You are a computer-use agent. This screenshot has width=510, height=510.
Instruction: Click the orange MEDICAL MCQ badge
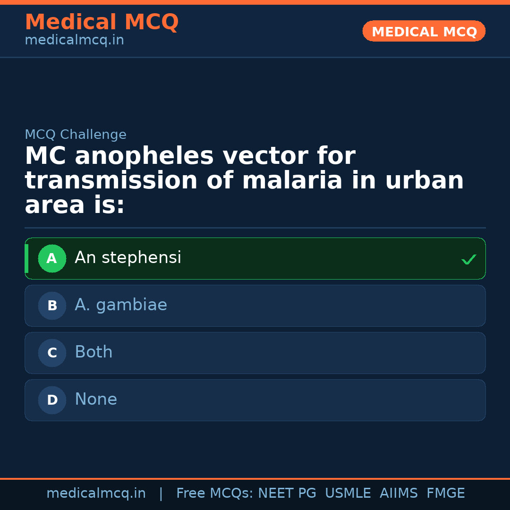click(424, 31)
